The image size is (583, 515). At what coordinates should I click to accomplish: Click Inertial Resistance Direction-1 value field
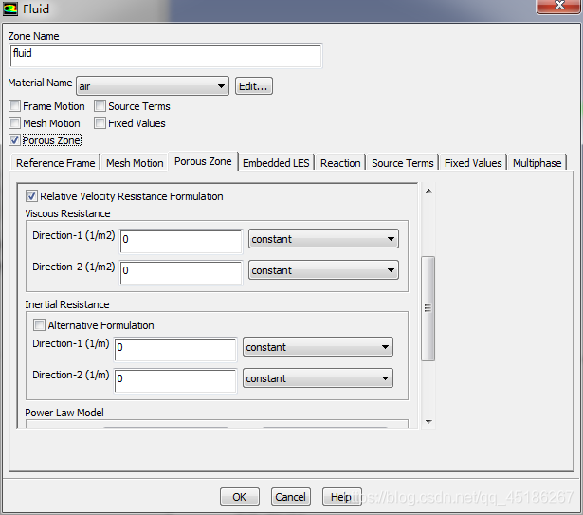pyautogui.click(x=175, y=349)
